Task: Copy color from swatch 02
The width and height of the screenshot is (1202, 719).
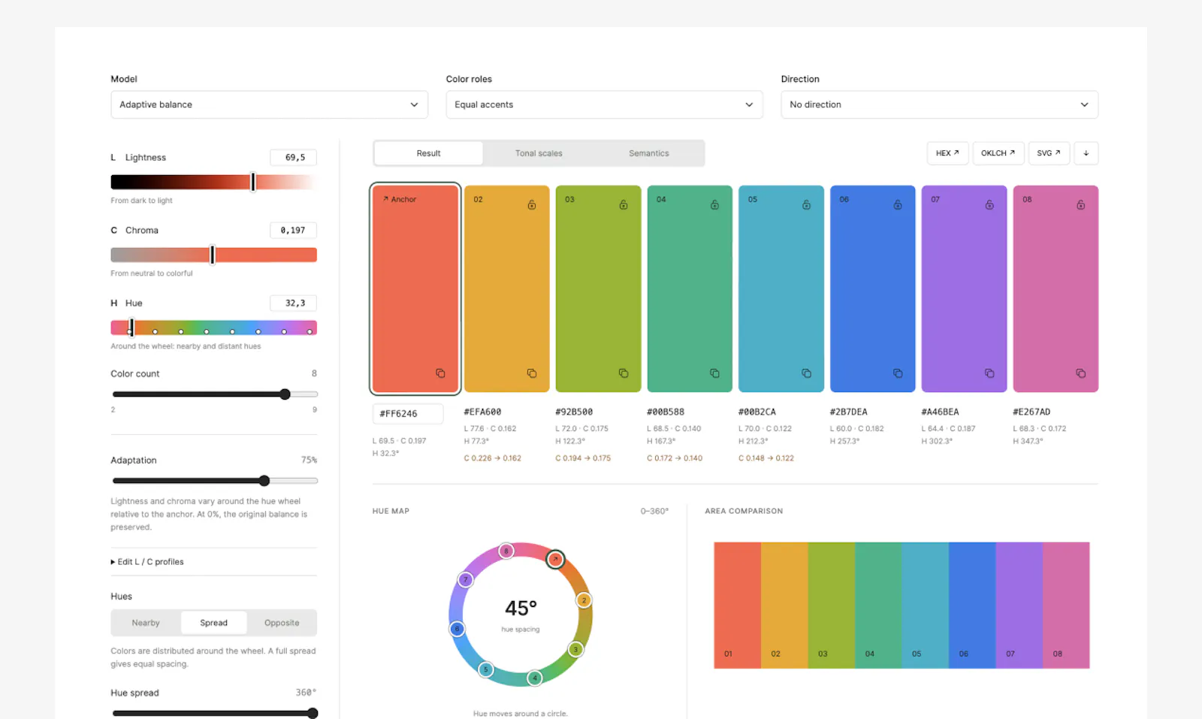Action: tap(532, 373)
